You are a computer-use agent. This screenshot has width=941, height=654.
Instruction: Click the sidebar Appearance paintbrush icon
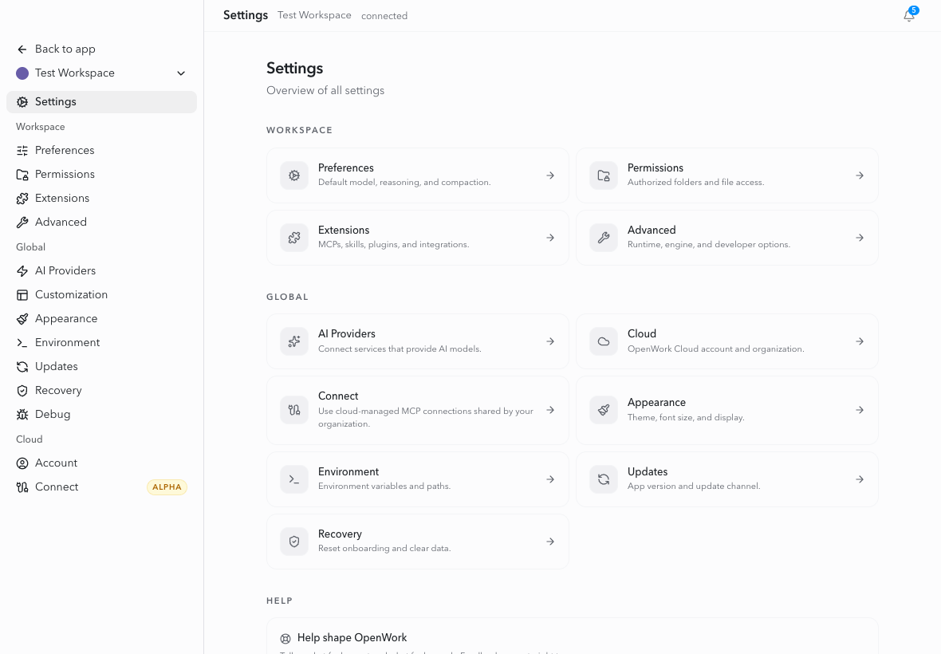[22, 319]
